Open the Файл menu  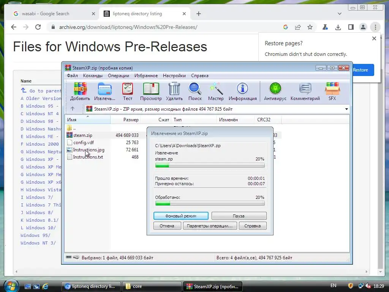pos(73,76)
